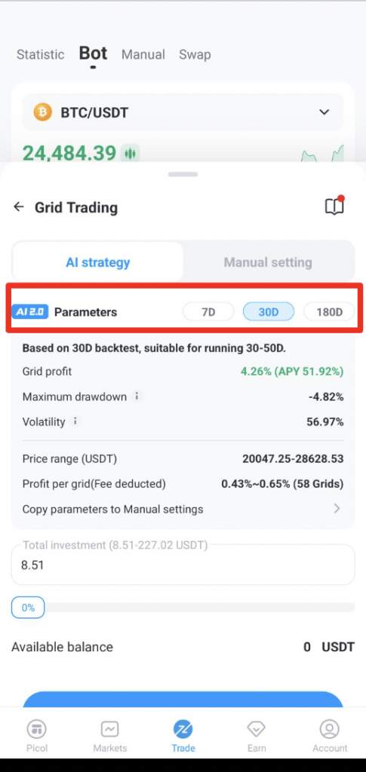
Task: Show Maximum drawdown info tooltip
Action: click(137, 397)
